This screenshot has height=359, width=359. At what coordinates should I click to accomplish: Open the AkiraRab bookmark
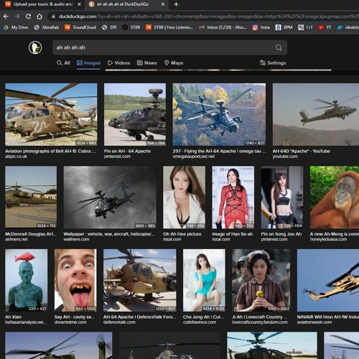(47, 27)
